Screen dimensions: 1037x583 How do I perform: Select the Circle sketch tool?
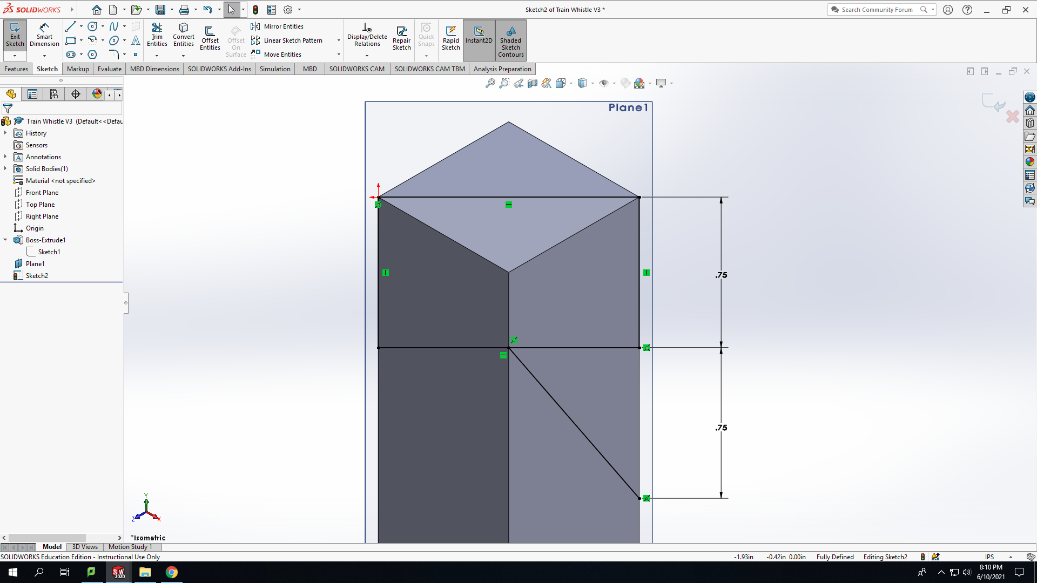point(92,26)
